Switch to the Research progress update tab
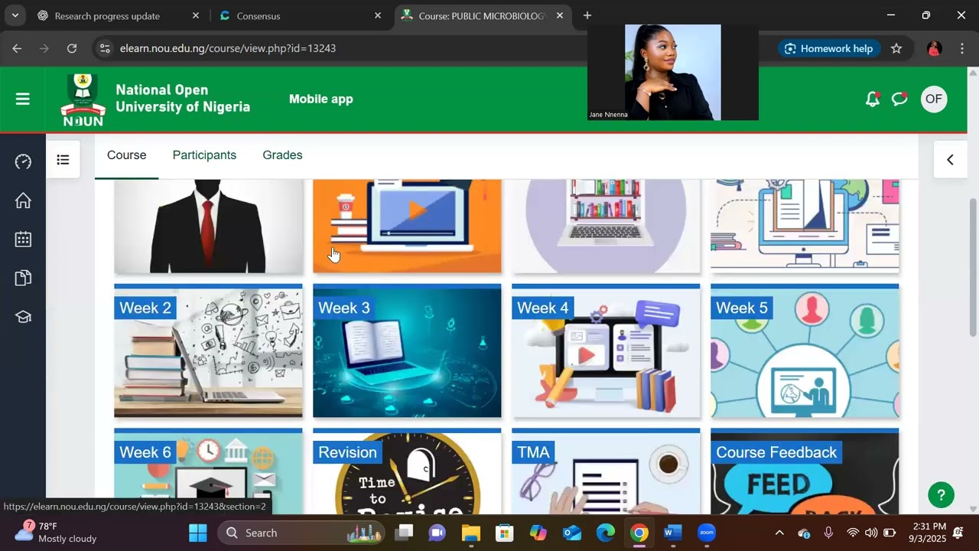979x551 pixels. click(107, 16)
